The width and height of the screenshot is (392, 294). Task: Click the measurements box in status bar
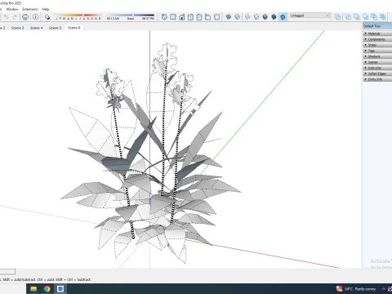(x=7, y=272)
